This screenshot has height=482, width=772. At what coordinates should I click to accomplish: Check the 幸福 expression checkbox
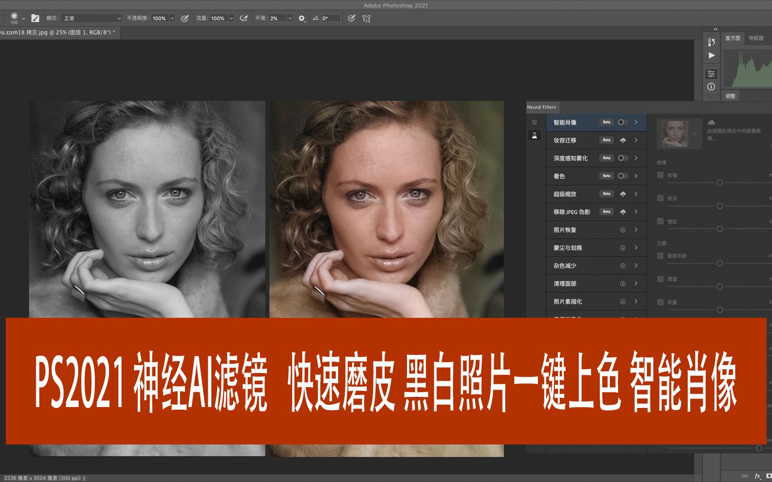click(660, 175)
